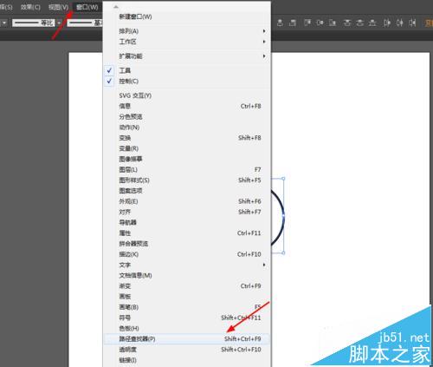Open the 导航器 panel
The width and height of the screenshot is (433, 367).
(x=187, y=222)
